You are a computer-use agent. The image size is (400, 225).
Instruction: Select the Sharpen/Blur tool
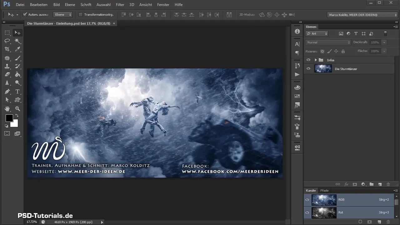[x=7, y=83]
